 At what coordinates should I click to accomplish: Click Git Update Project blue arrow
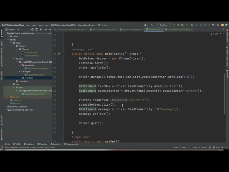196,25
